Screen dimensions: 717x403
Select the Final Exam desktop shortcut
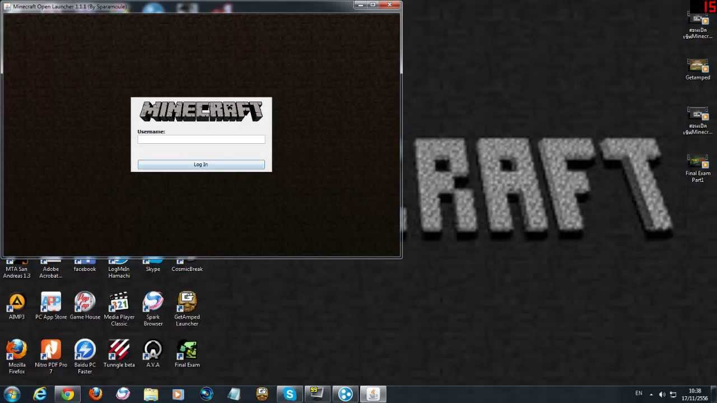[x=187, y=354]
